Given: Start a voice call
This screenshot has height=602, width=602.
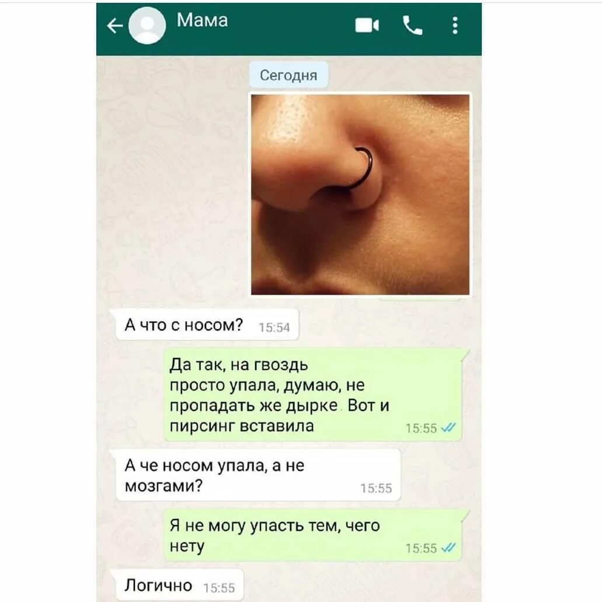Looking at the screenshot, I should click(x=412, y=26).
